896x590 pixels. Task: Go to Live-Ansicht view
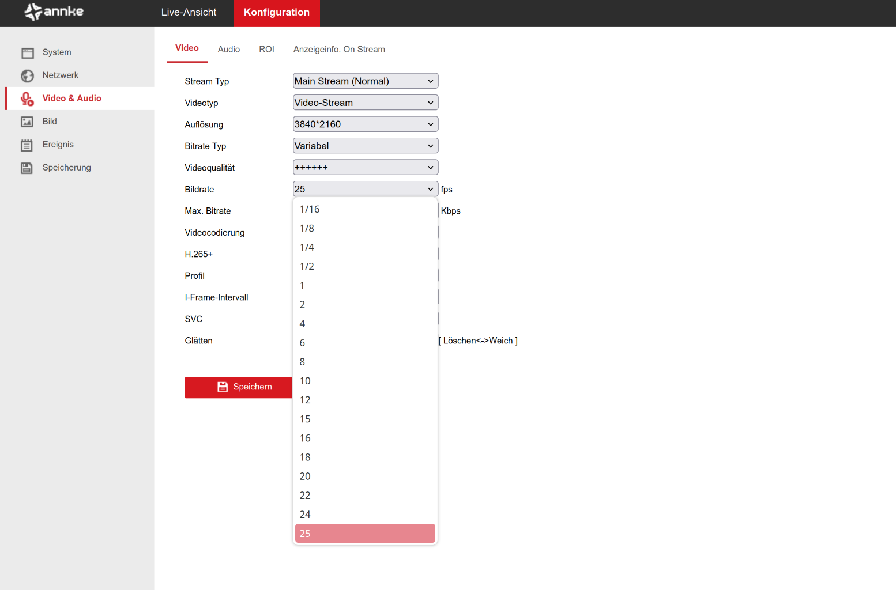(x=189, y=13)
